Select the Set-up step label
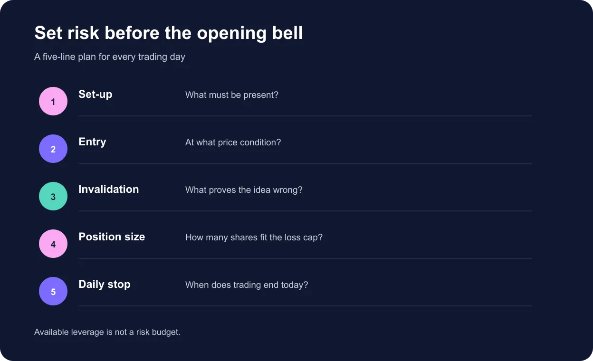Screen dimensions: 593x361 [x=96, y=95]
